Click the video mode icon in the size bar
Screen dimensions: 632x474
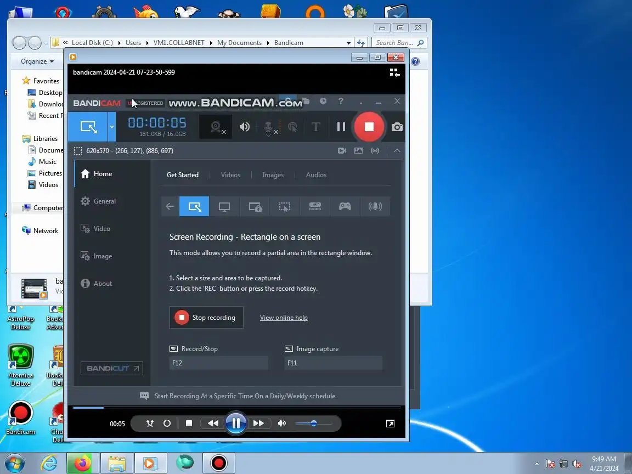coord(342,150)
